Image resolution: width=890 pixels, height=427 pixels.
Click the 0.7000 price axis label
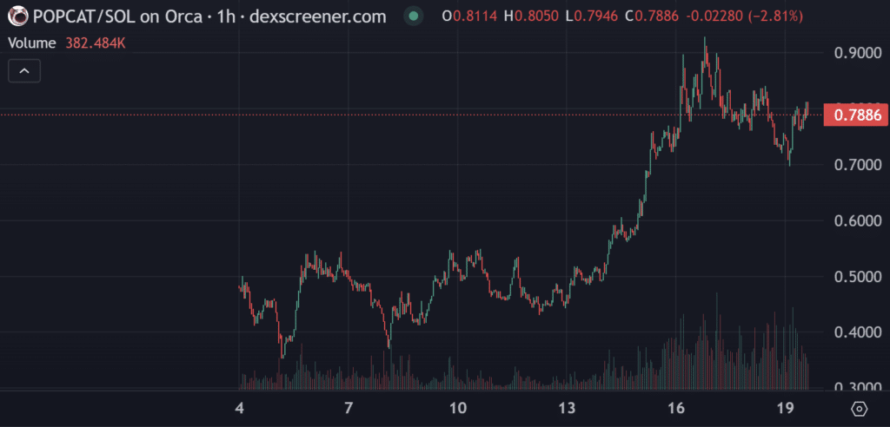(855, 165)
